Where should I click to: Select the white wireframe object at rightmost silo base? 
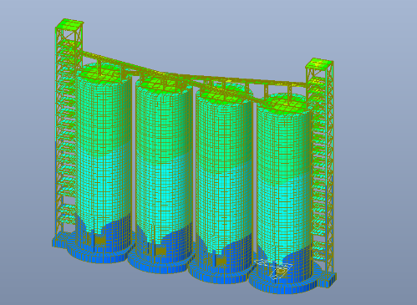pyautogui.click(x=274, y=268)
